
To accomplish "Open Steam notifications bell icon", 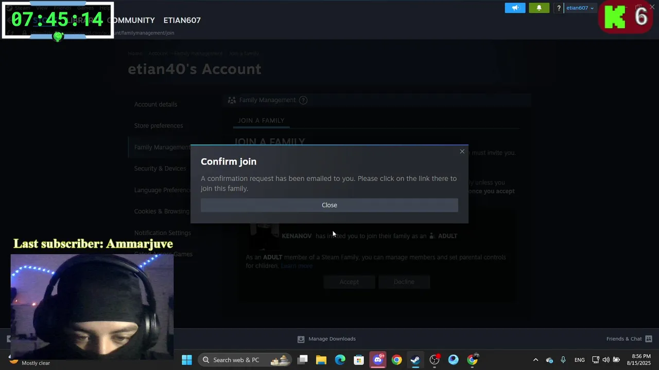I will pyautogui.click(x=539, y=8).
